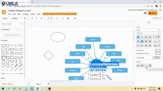
Task: Open the font size 30 dropdown
Action: coord(26,18)
